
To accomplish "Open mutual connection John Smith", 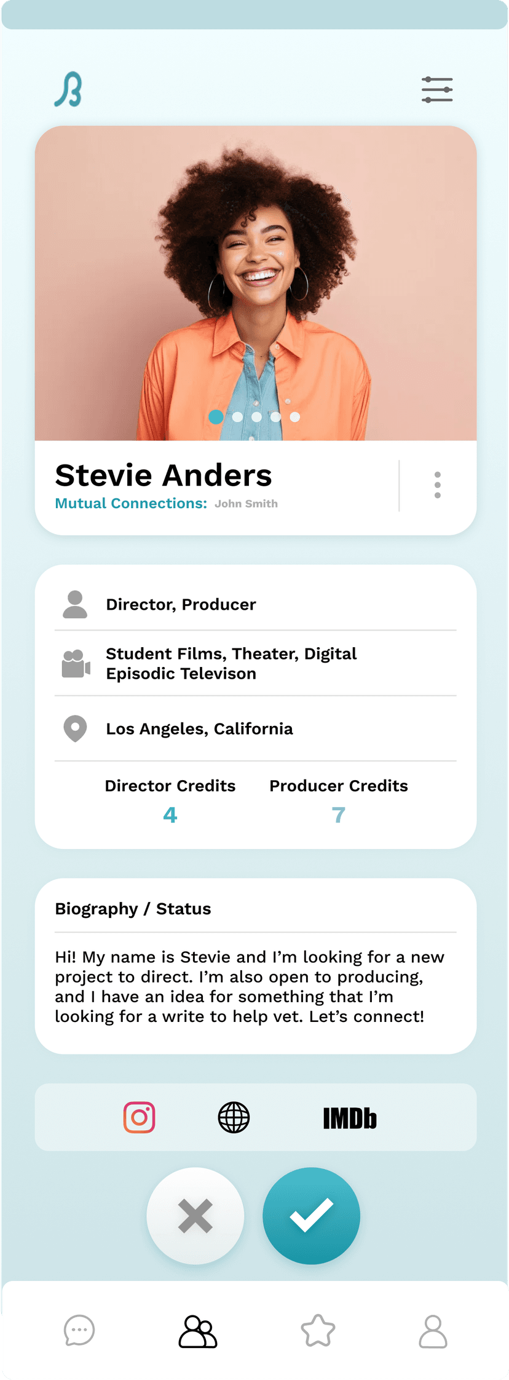I will pyautogui.click(x=246, y=504).
